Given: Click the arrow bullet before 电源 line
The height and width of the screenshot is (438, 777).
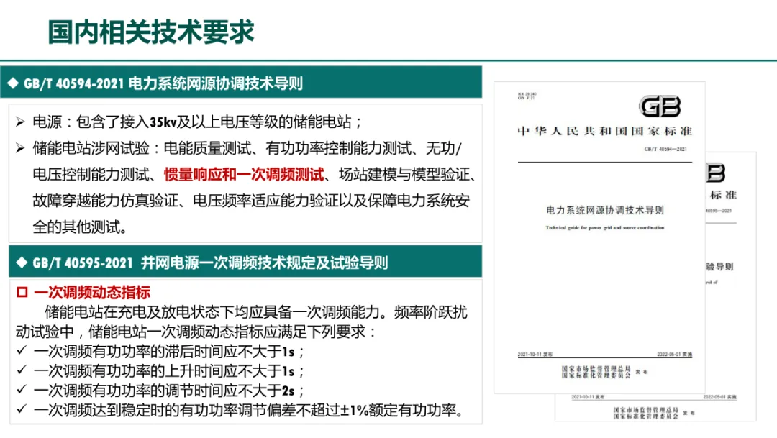Looking at the screenshot, I should 20,122.
